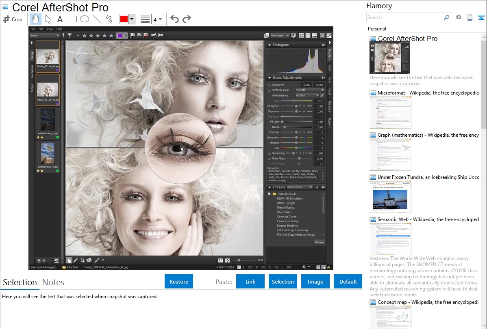Open the line width dropdown showing 4

point(157,19)
